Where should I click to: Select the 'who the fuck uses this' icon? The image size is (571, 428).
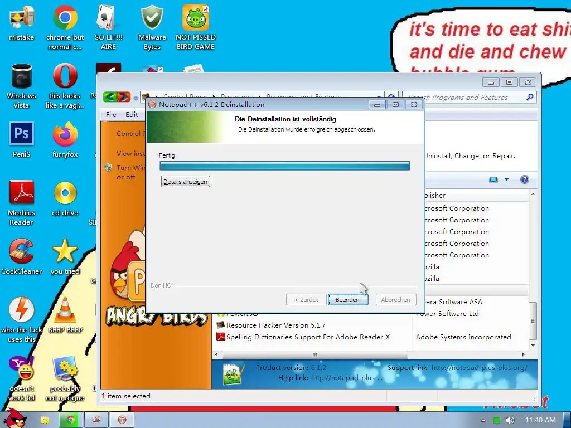click(22, 320)
